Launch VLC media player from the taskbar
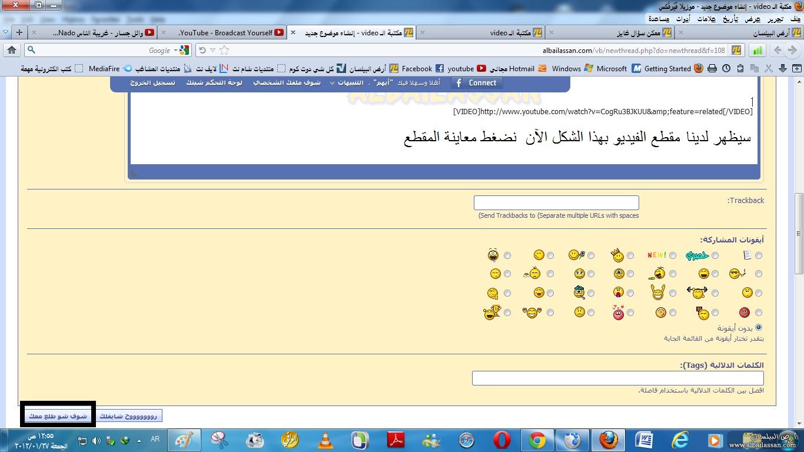 325,440
